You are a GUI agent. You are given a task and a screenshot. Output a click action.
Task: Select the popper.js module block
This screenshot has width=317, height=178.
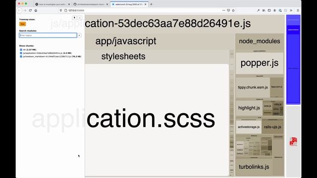(x=260, y=63)
